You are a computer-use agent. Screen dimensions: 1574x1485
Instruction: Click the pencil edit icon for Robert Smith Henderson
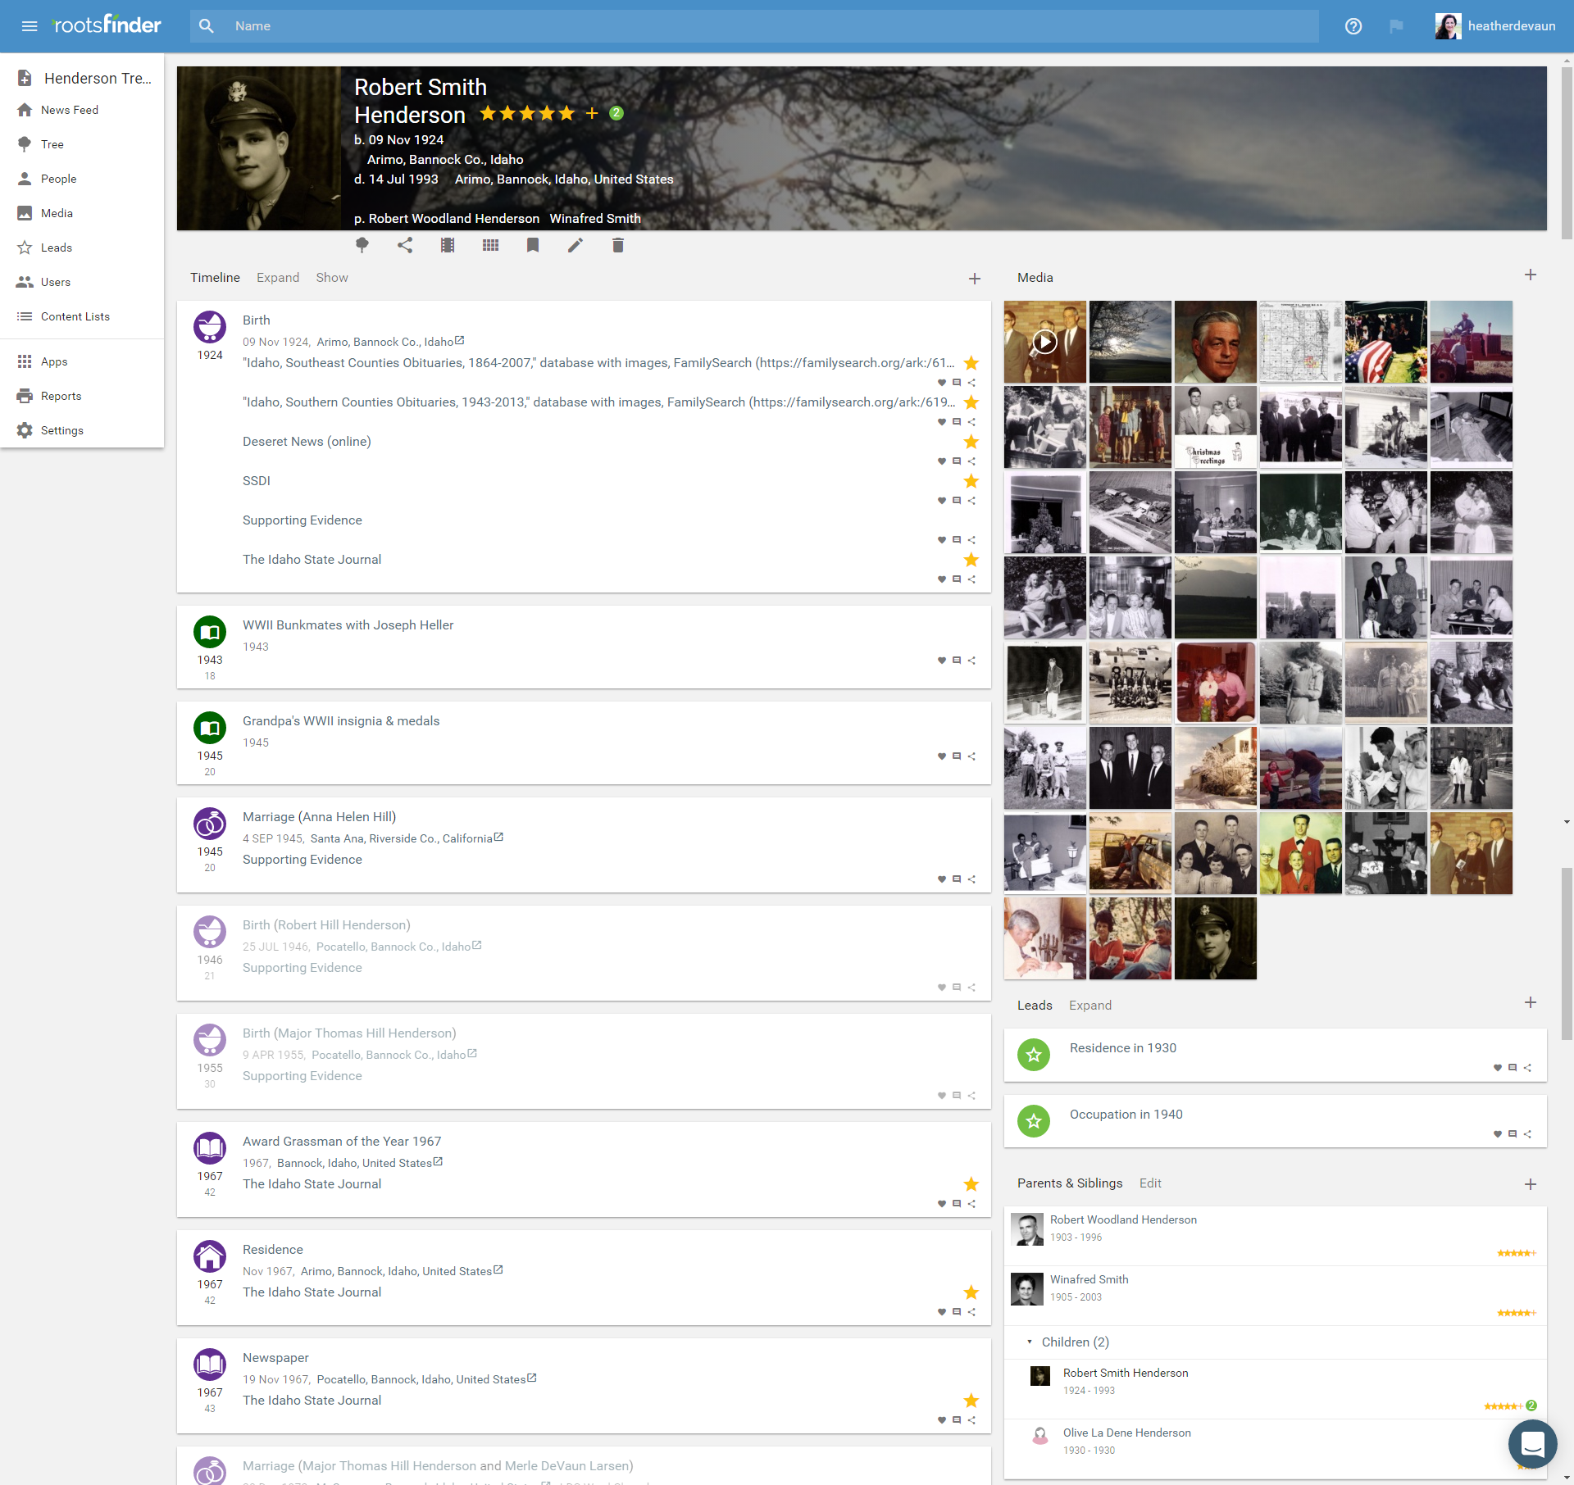(575, 245)
